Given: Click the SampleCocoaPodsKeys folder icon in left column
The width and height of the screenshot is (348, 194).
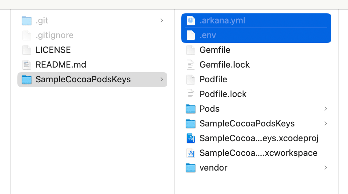Looking at the screenshot, I should (x=27, y=80).
